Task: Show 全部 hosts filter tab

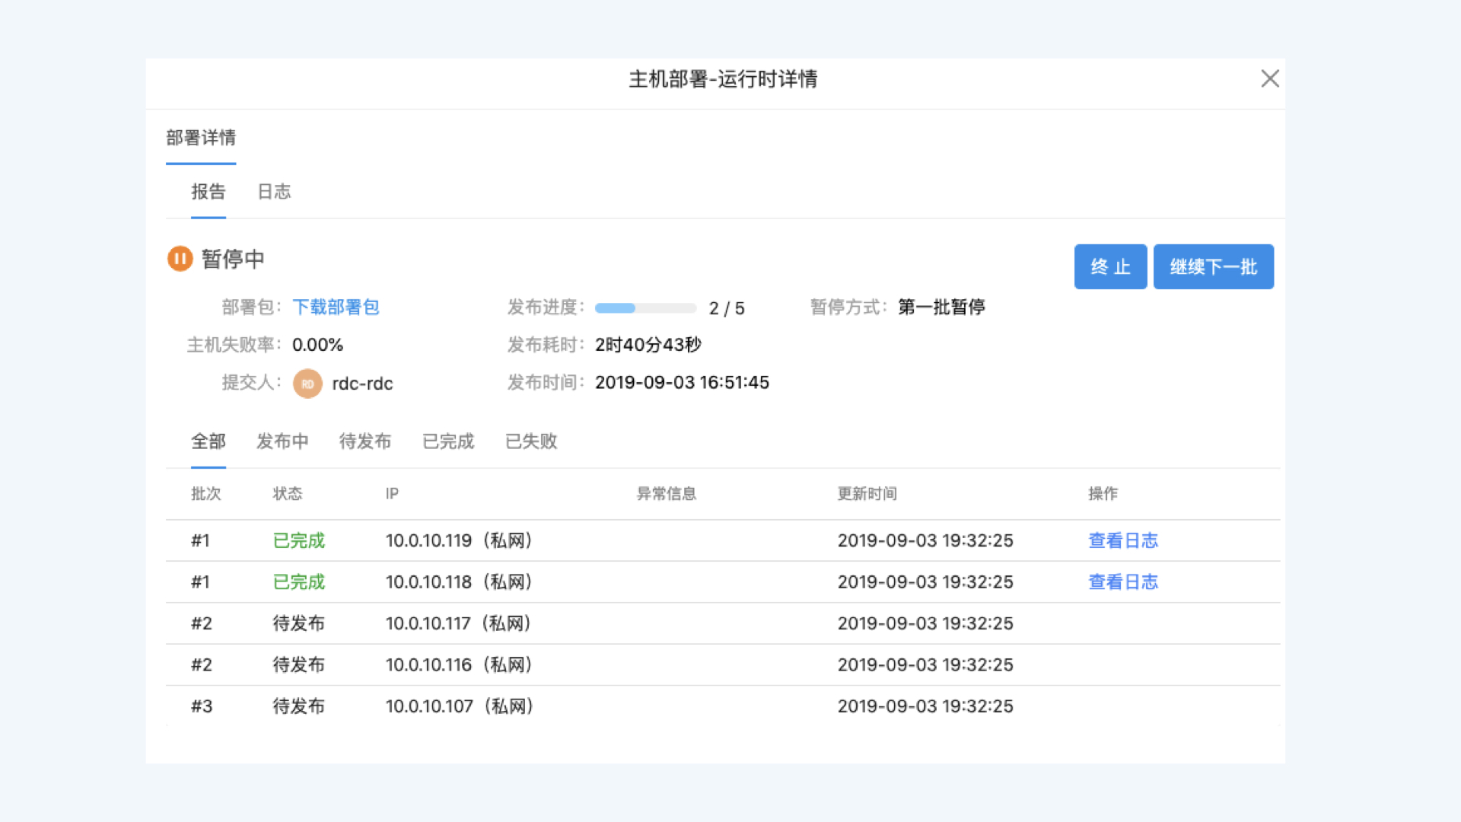Action: 208,441
